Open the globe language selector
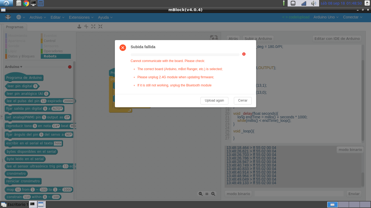This screenshot has height=208, width=371. coord(21,17)
